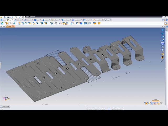Click the last orange icon in Strip ribbon
This screenshot has height=126, width=168.
(99, 23)
